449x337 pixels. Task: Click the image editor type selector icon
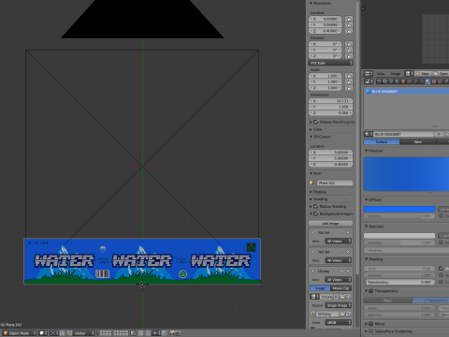(369, 74)
